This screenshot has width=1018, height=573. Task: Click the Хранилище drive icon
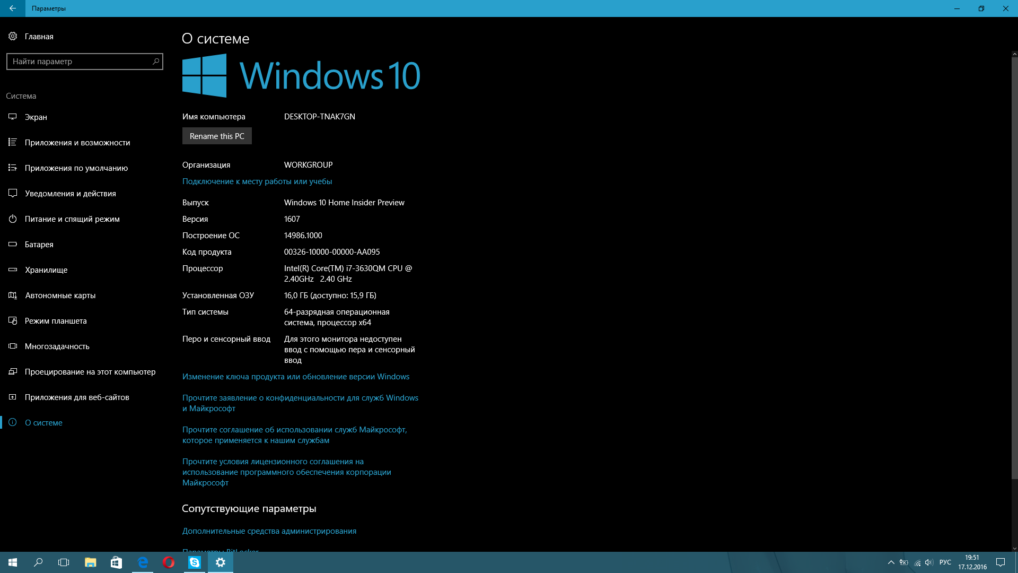click(x=13, y=270)
